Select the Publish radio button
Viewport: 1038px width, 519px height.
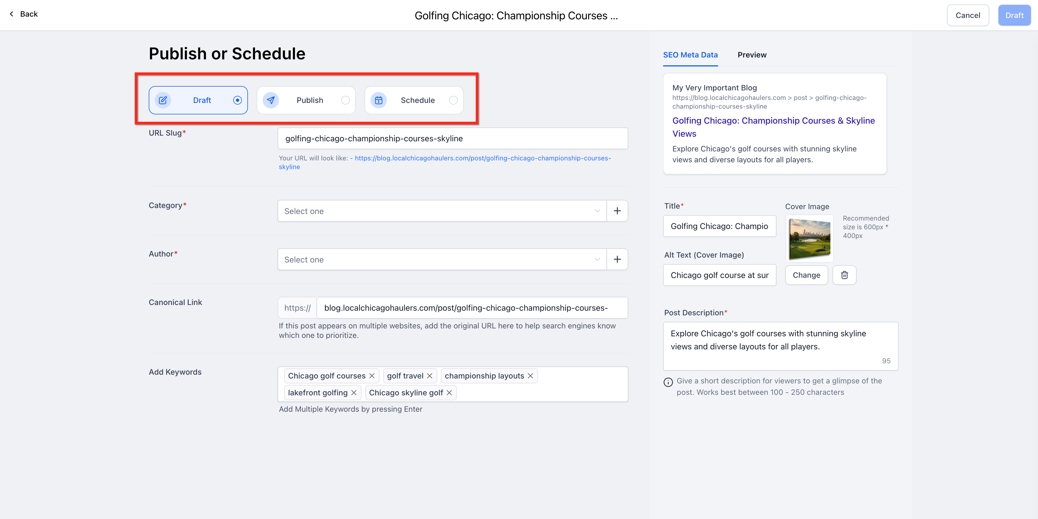pos(345,100)
